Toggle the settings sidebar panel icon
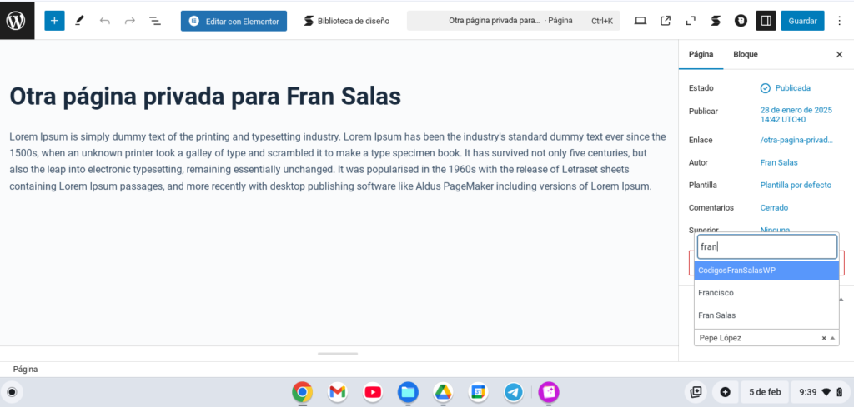This screenshot has height=407, width=854. [x=766, y=21]
